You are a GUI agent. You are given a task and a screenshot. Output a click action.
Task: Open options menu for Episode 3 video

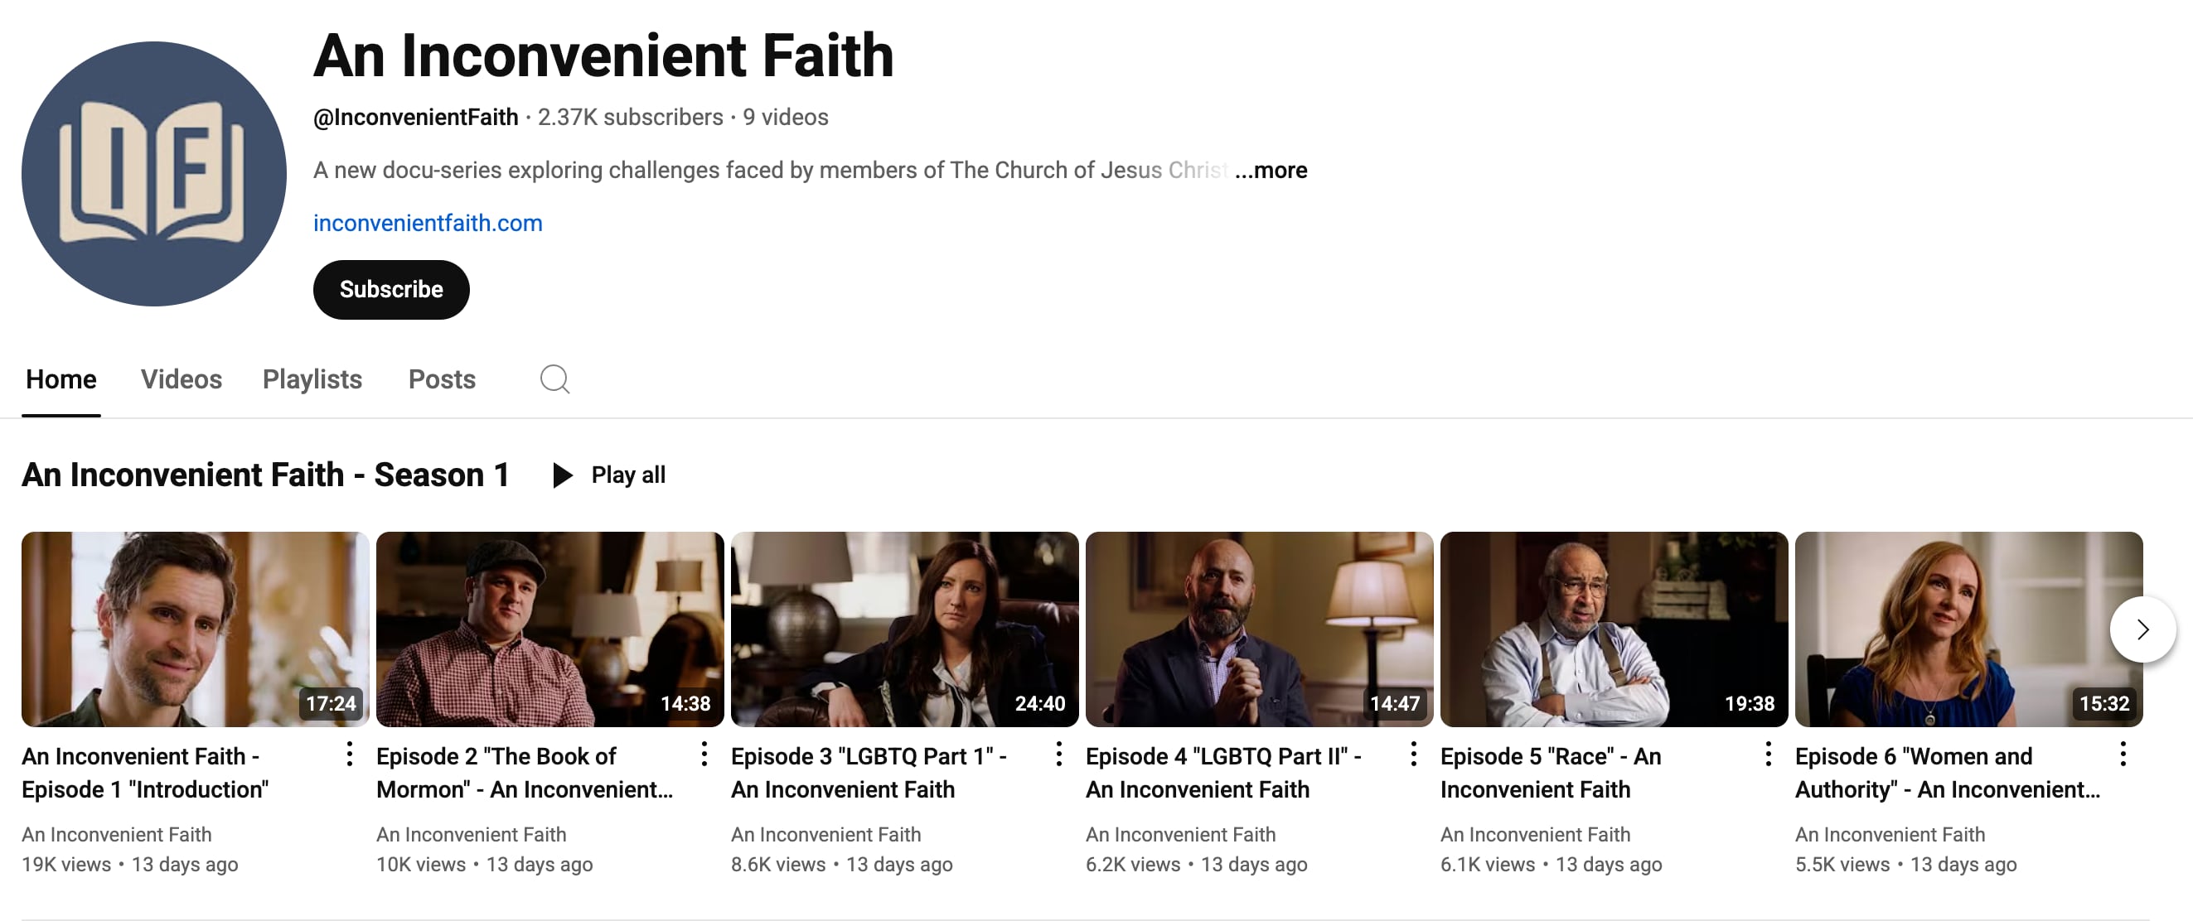1058,755
